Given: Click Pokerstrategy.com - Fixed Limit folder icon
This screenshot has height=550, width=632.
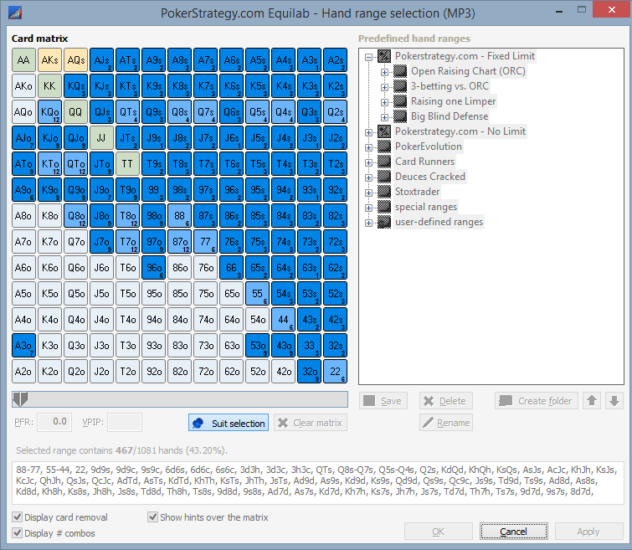Looking at the screenshot, I should coord(384,56).
